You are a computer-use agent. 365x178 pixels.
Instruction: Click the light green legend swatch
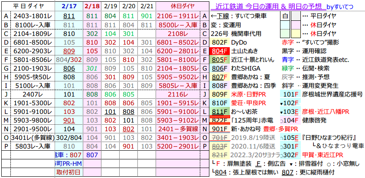point(285,33)
